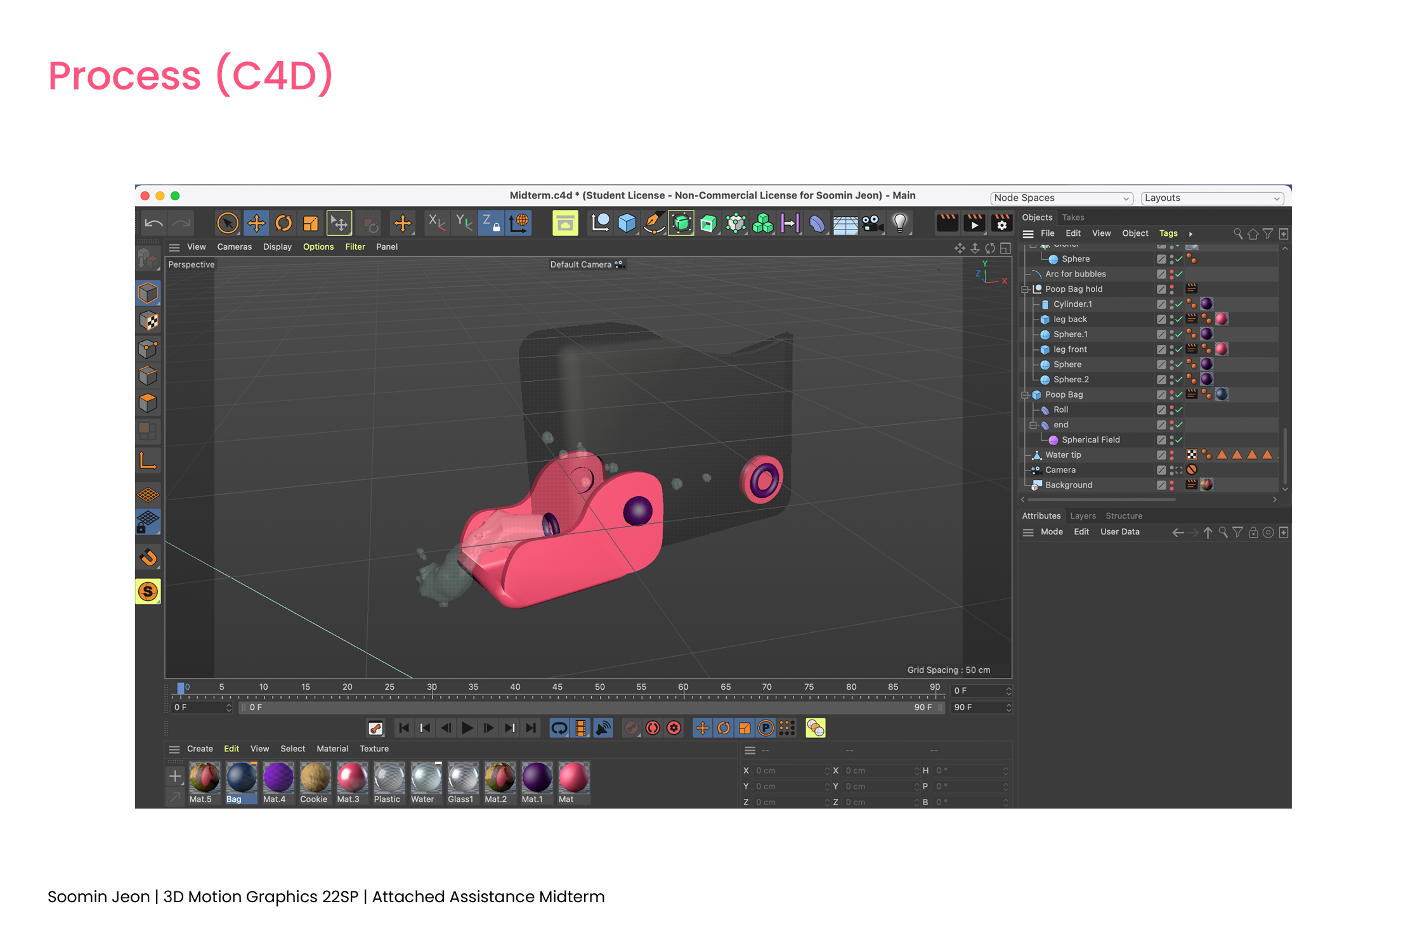
Task: Open the Layers tab in Attributes panel
Action: (1083, 516)
